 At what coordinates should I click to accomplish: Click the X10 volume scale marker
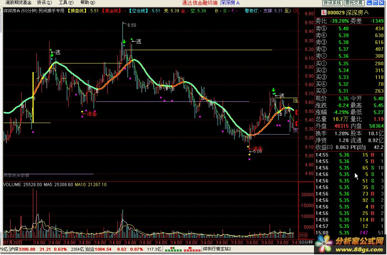tap(303, 235)
